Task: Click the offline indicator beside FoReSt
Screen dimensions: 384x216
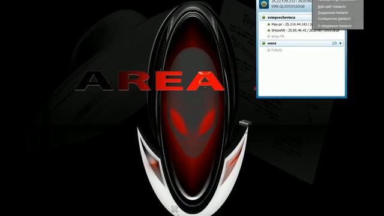Action: (269, 50)
